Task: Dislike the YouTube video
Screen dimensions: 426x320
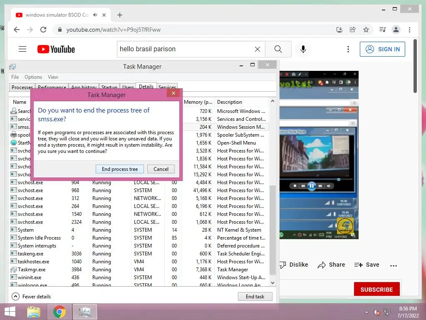Action: click(x=294, y=265)
